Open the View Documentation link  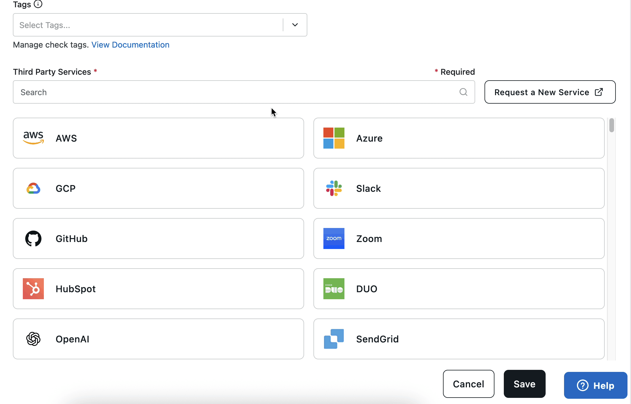tap(130, 45)
